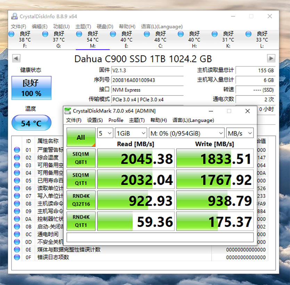This screenshot has height=285, width=290.
Task: Open the target drive M: dropdown
Action: [x=187, y=133]
